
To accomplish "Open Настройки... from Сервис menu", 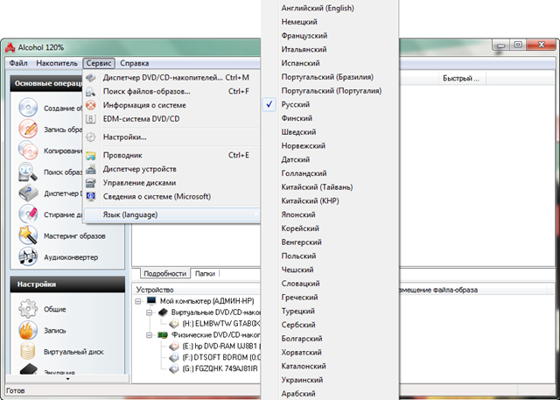I will tap(171, 137).
